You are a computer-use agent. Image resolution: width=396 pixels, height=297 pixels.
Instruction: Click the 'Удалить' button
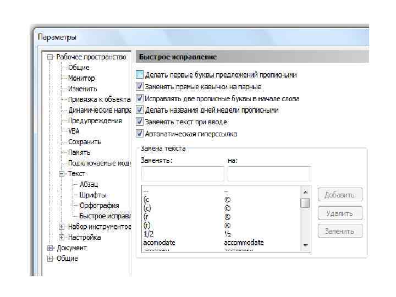(340, 213)
